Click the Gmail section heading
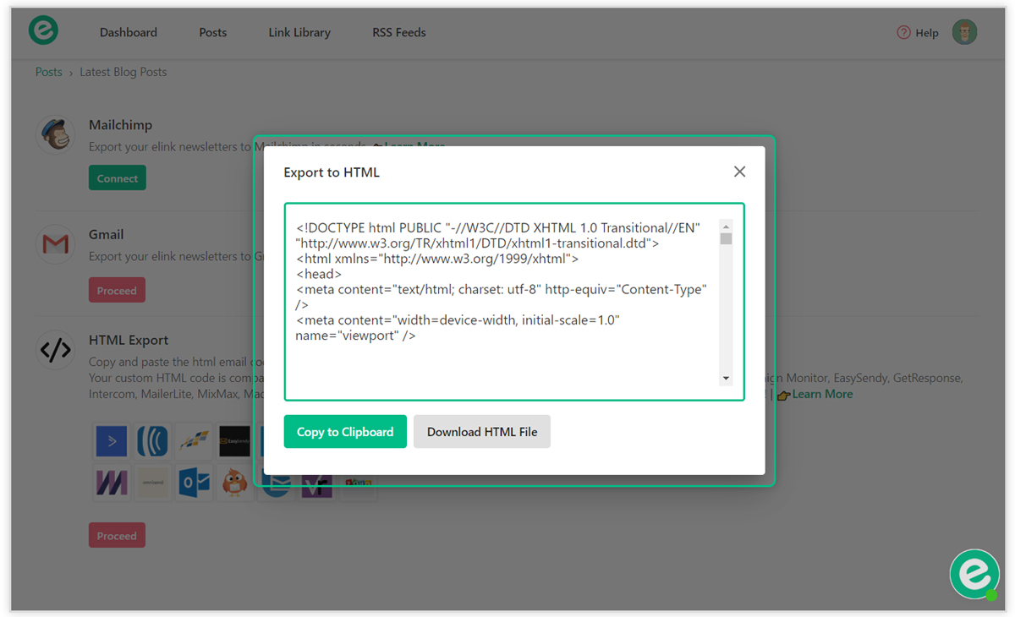Screen dimensions: 1015x617 pos(107,234)
